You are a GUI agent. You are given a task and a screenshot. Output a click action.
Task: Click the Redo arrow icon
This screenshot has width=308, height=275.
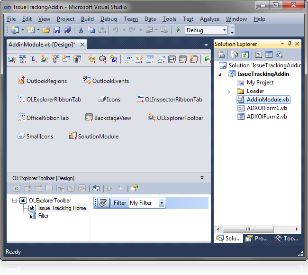132,30
